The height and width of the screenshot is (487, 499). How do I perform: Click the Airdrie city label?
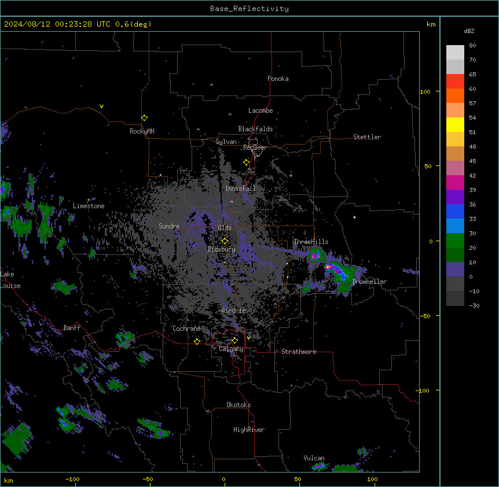tap(234, 311)
